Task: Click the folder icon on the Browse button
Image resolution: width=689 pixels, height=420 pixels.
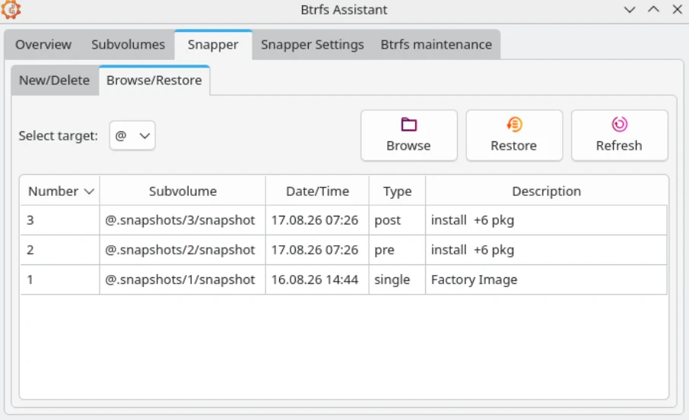Action: point(408,125)
